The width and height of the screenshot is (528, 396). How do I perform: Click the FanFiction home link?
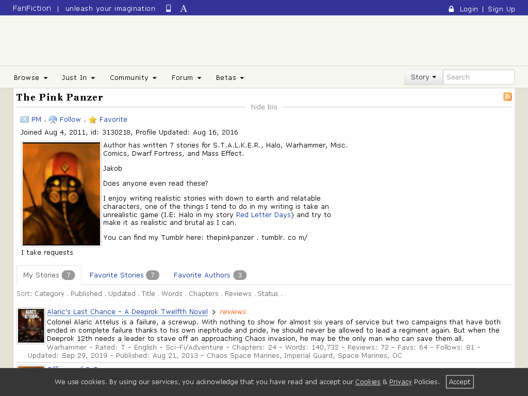pos(31,8)
